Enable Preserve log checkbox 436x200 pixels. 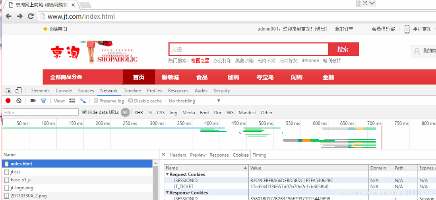point(96,100)
